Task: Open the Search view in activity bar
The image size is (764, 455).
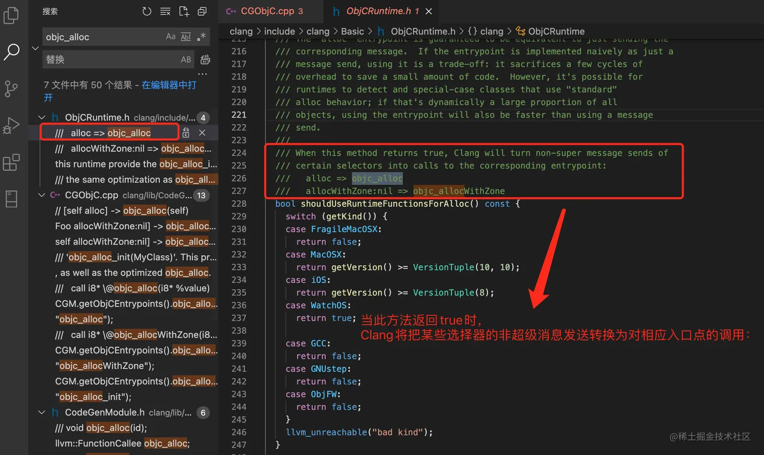Action: (x=11, y=51)
